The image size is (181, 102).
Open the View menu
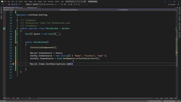pyautogui.click(x=12, y=1)
